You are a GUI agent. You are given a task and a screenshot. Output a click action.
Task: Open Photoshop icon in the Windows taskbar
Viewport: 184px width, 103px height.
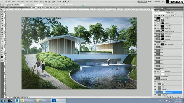click(x=59, y=101)
